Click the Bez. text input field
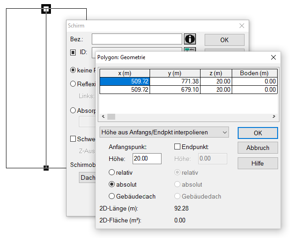 pyautogui.click(x=137, y=39)
